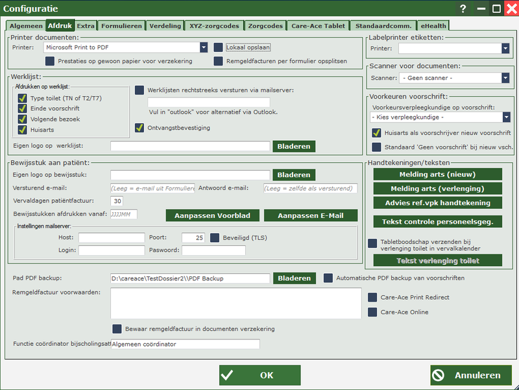Click Advies ref.vpk handtekening button
Screen dimensions: 519x390
tap(437, 203)
